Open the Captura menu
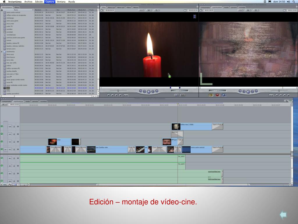 coord(49,2)
